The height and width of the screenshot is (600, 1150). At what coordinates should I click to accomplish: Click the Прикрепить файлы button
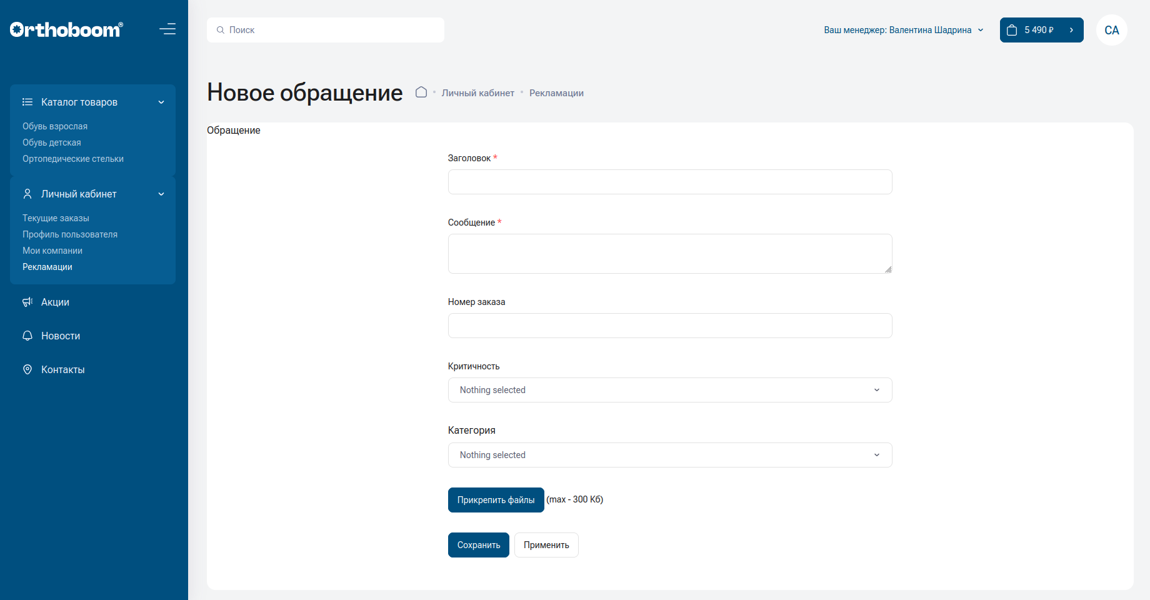point(496,499)
